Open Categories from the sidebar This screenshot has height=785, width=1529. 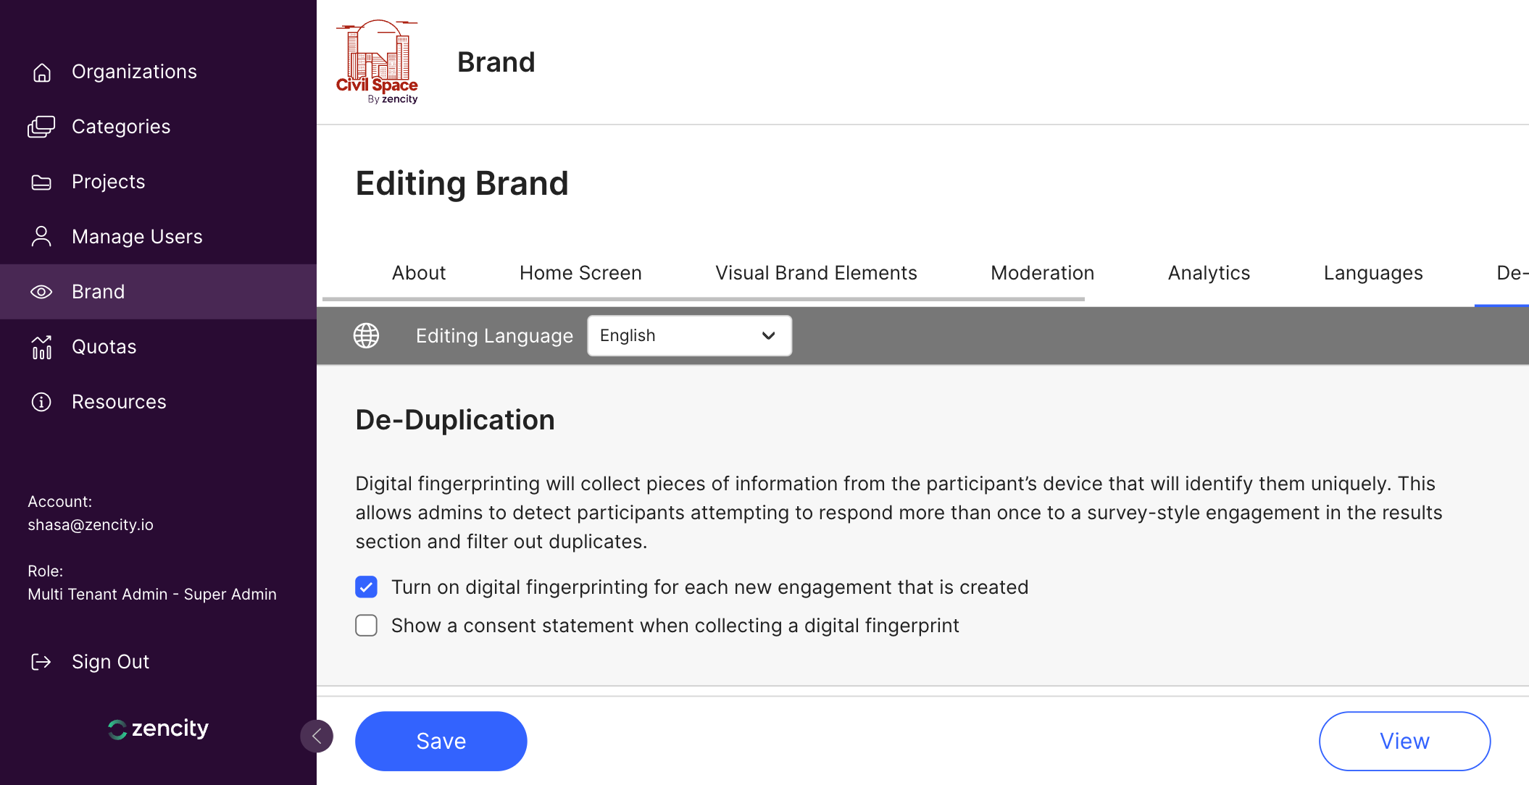pyautogui.click(x=158, y=127)
